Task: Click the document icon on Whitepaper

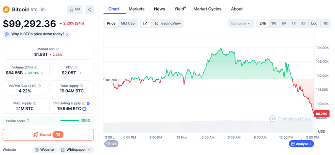Action: point(63,150)
